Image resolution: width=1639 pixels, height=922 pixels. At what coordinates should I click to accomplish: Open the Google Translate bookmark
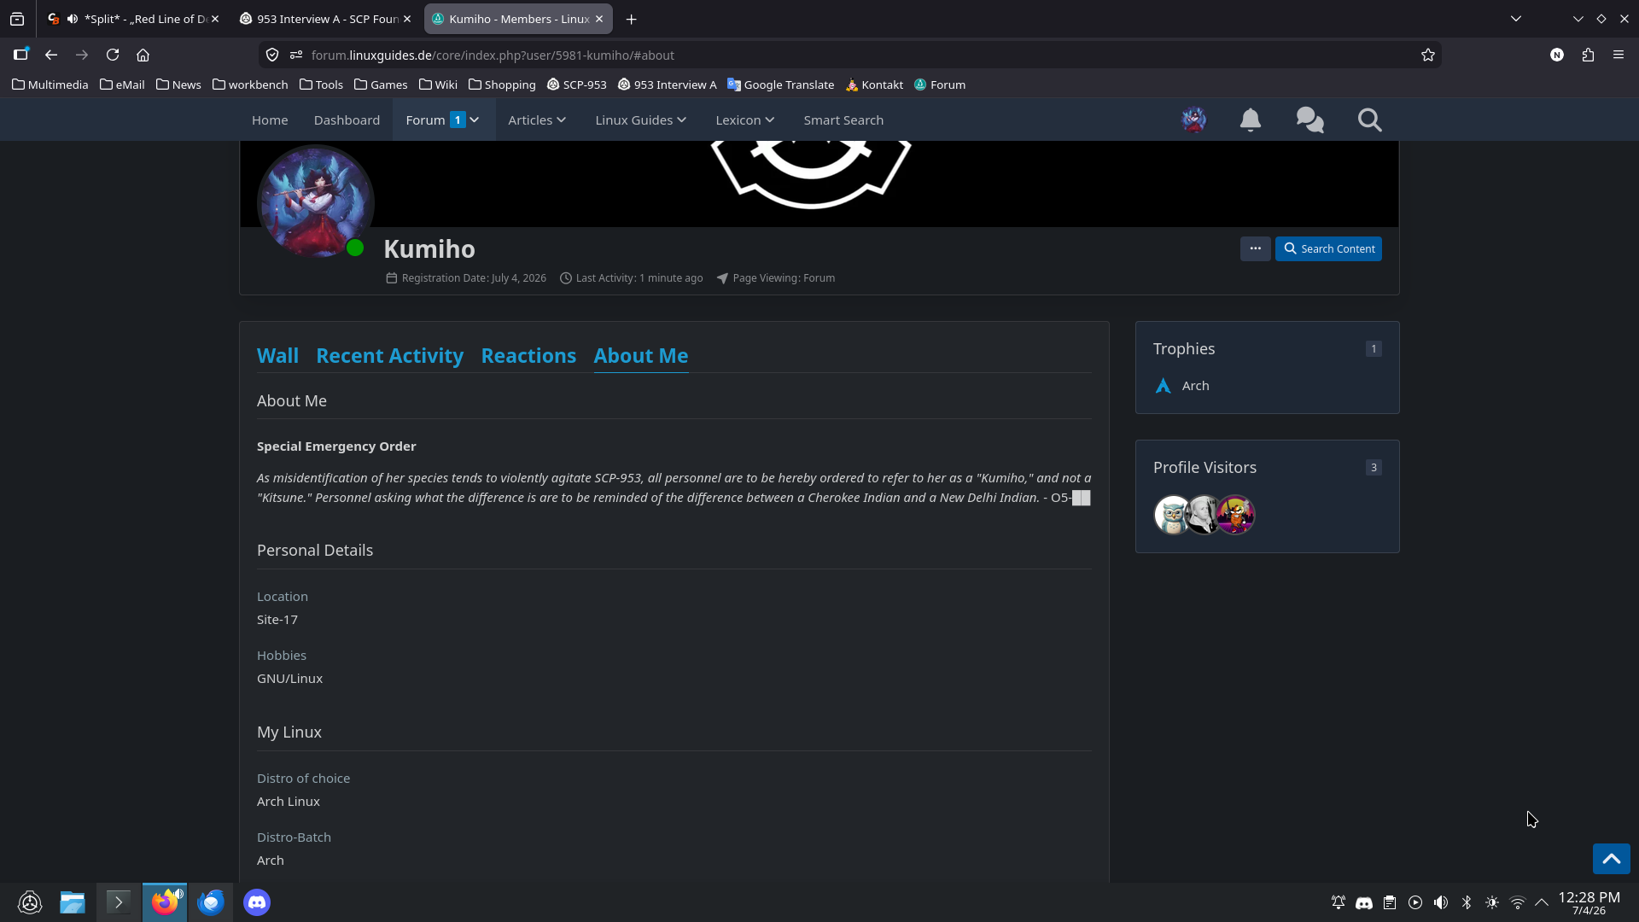click(781, 85)
